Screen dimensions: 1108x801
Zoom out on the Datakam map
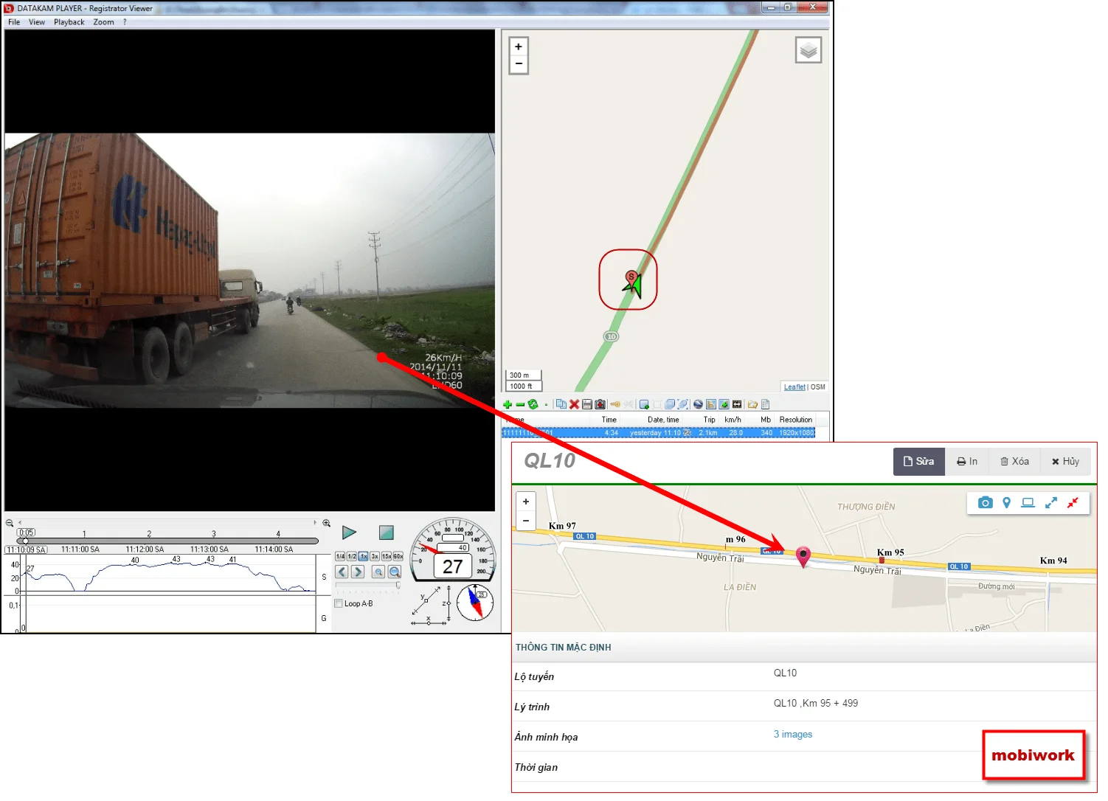pyautogui.click(x=519, y=64)
